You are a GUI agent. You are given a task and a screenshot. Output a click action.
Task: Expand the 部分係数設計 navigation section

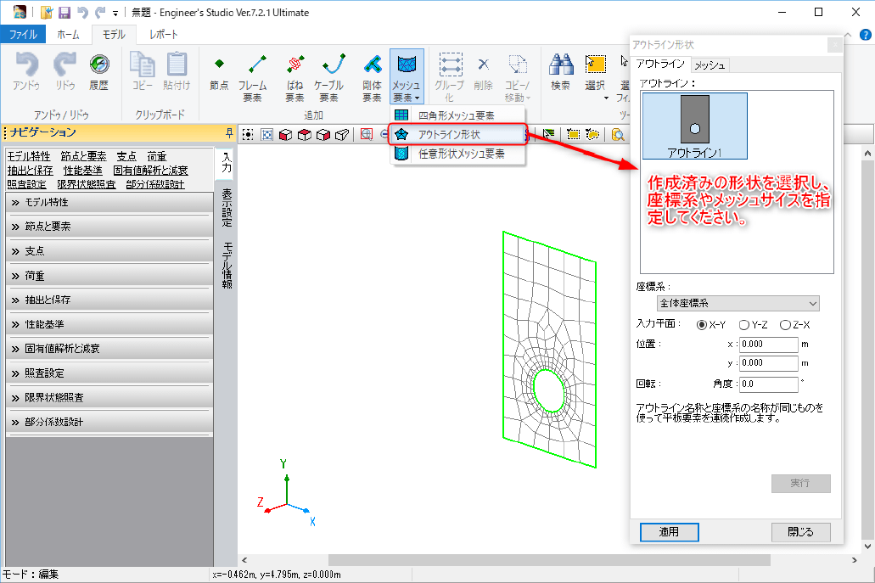coord(109,422)
